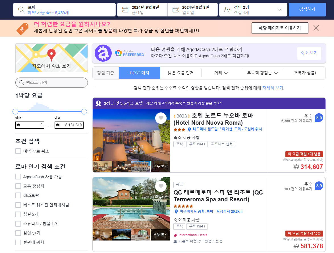Open the 지도에서 숙소 보기 map
Viewport: 334px width, 253px height.
[x=51, y=58]
